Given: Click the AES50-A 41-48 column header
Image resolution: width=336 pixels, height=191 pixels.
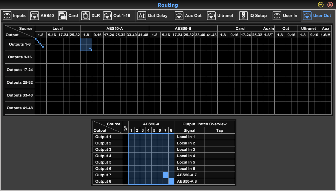Looking at the screenshot, I should 143,35.
